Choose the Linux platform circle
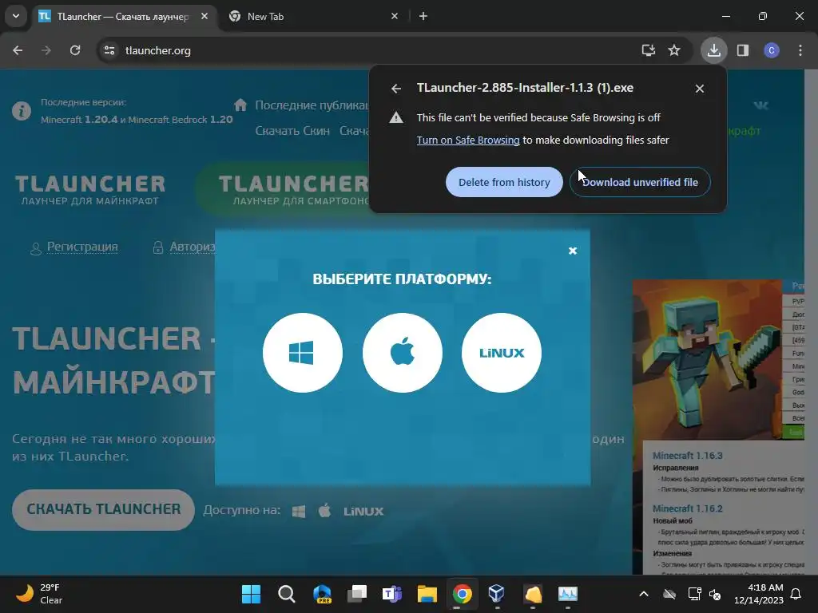The width and height of the screenshot is (818, 613). pos(502,353)
